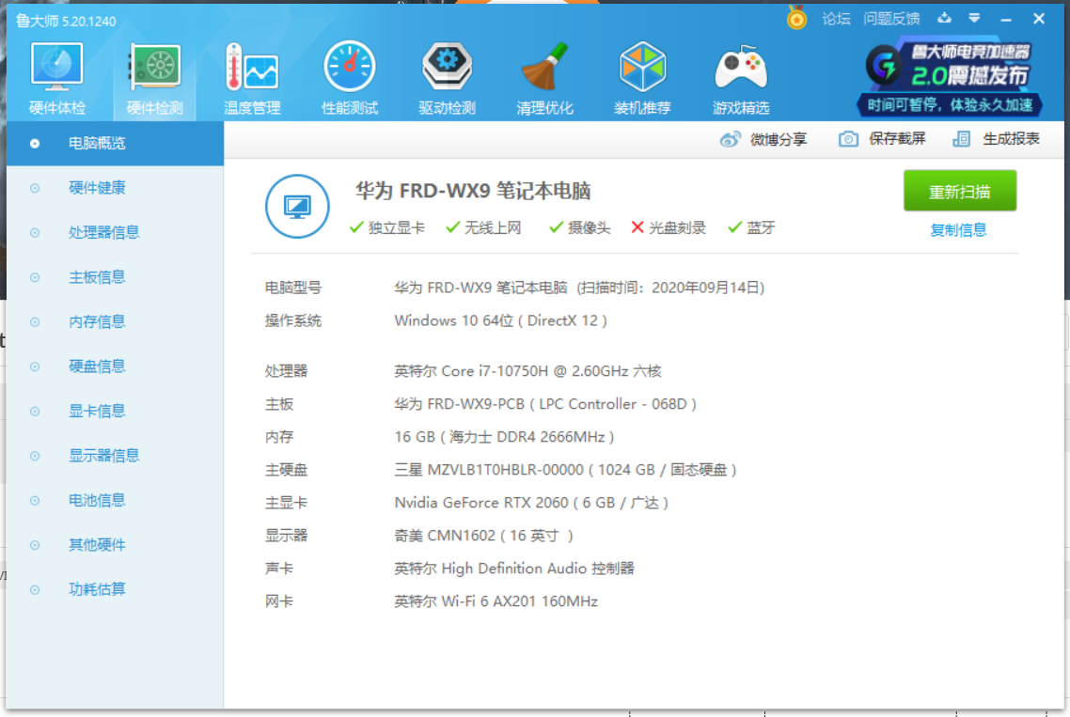This screenshot has width=1070, height=717.
Task: Select 电脑概览 in sidebar
Action: 115,143
